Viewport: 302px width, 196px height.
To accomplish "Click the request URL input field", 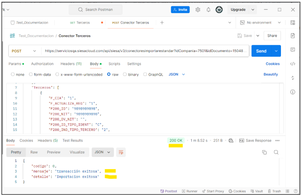I will click(145, 51).
